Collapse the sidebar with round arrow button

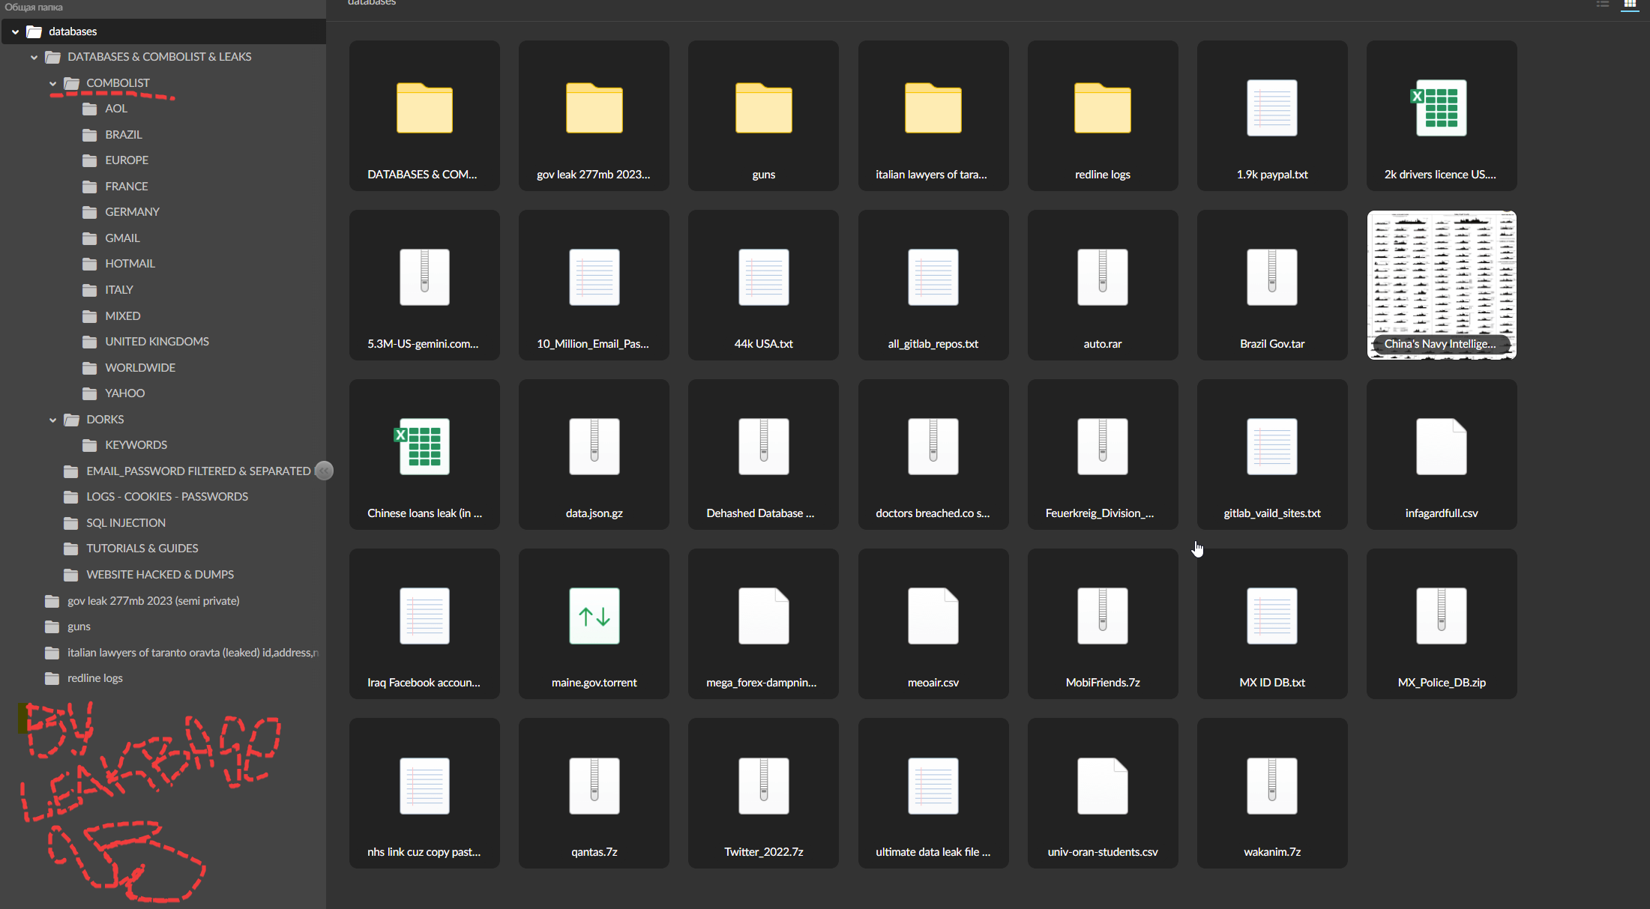[324, 471]
